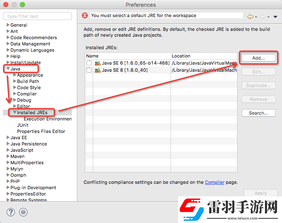Click Java SE 8 location path cell
282x223 pixels.
tap(204, 70)
